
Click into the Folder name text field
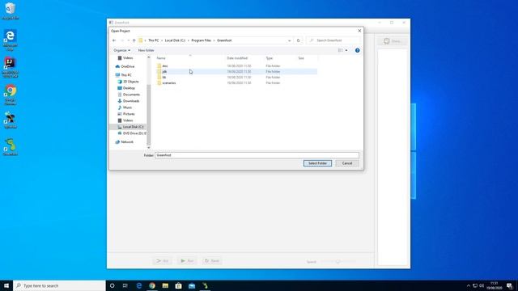[x=257, y=155]
